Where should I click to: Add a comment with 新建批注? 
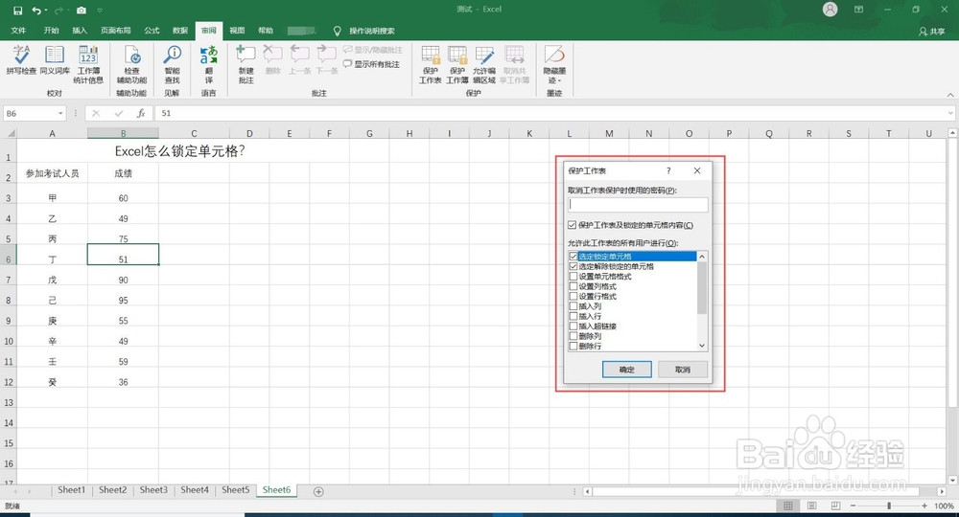(246, 64)
